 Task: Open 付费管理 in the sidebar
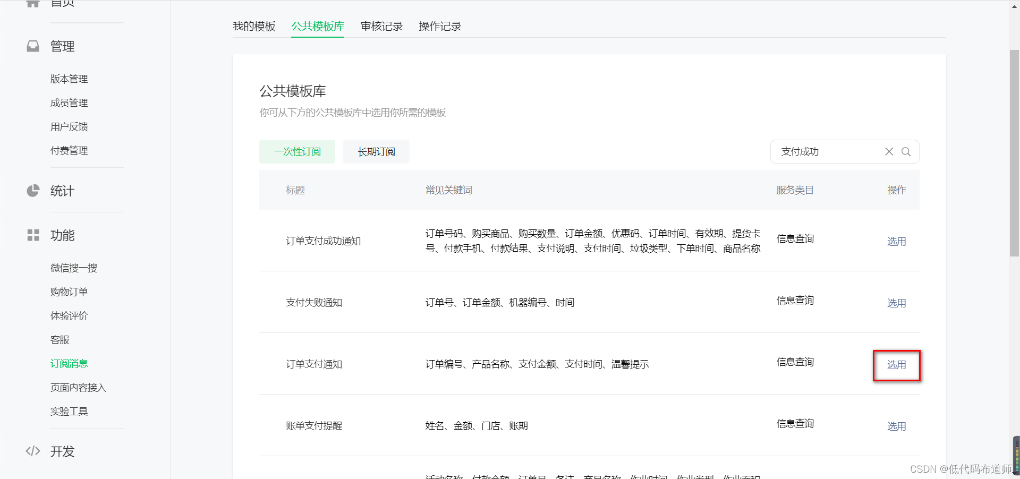tap(69, 150)
